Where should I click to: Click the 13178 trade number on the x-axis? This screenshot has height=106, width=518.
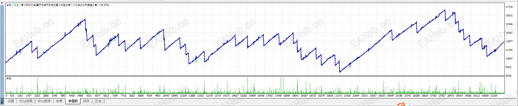[x=209, y=96]
